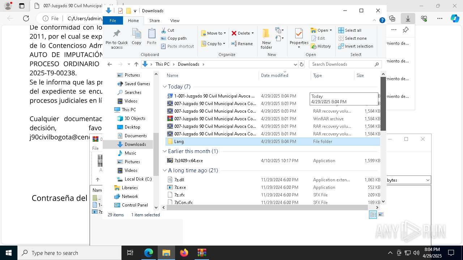Click Up one level arrow

click(136, 64)
